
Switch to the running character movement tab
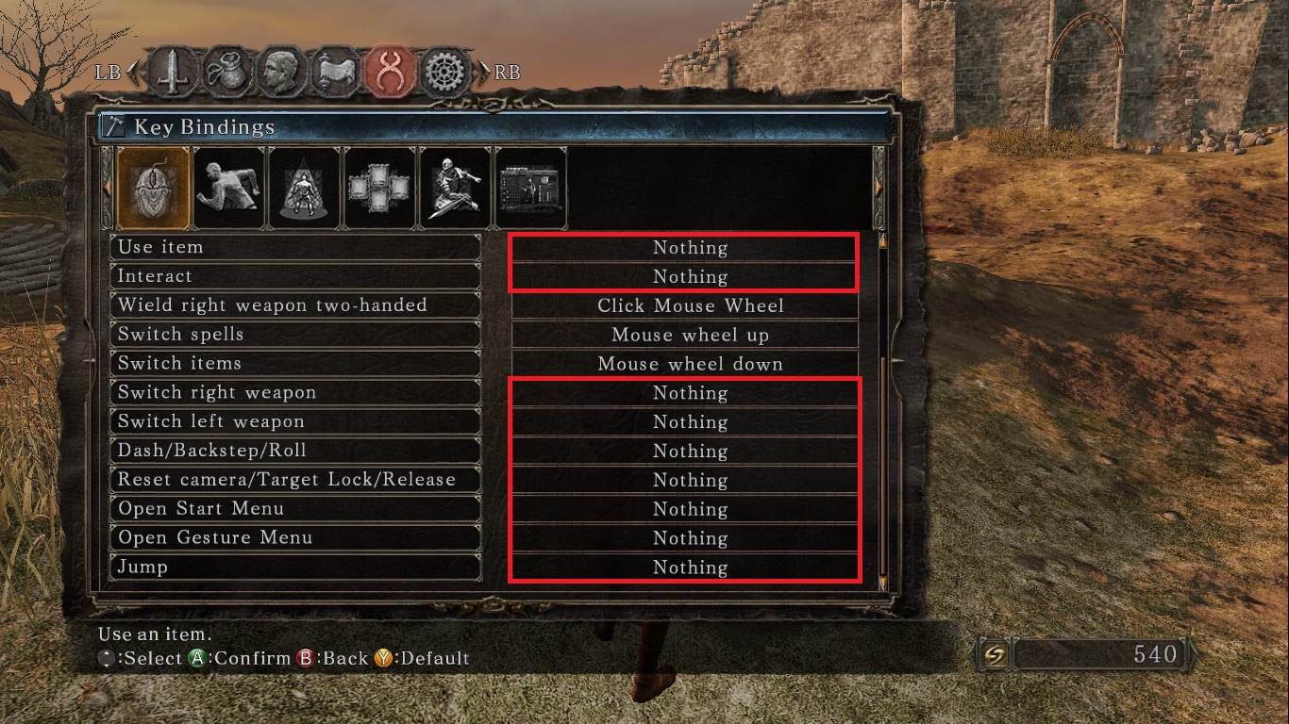click(x=229, y=188)
